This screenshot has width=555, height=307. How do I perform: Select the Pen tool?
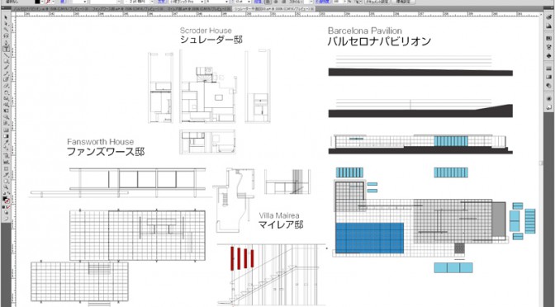point(7,42)
